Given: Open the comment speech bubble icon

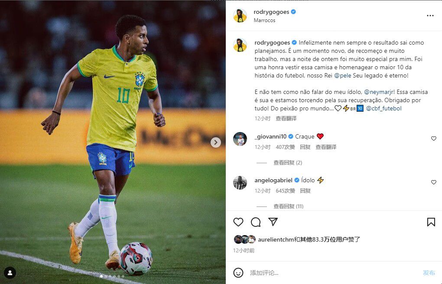Looking at the screenshot, I should 256,222.
